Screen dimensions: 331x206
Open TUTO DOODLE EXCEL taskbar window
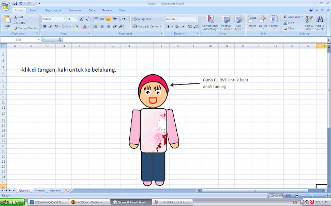[172, 202]
